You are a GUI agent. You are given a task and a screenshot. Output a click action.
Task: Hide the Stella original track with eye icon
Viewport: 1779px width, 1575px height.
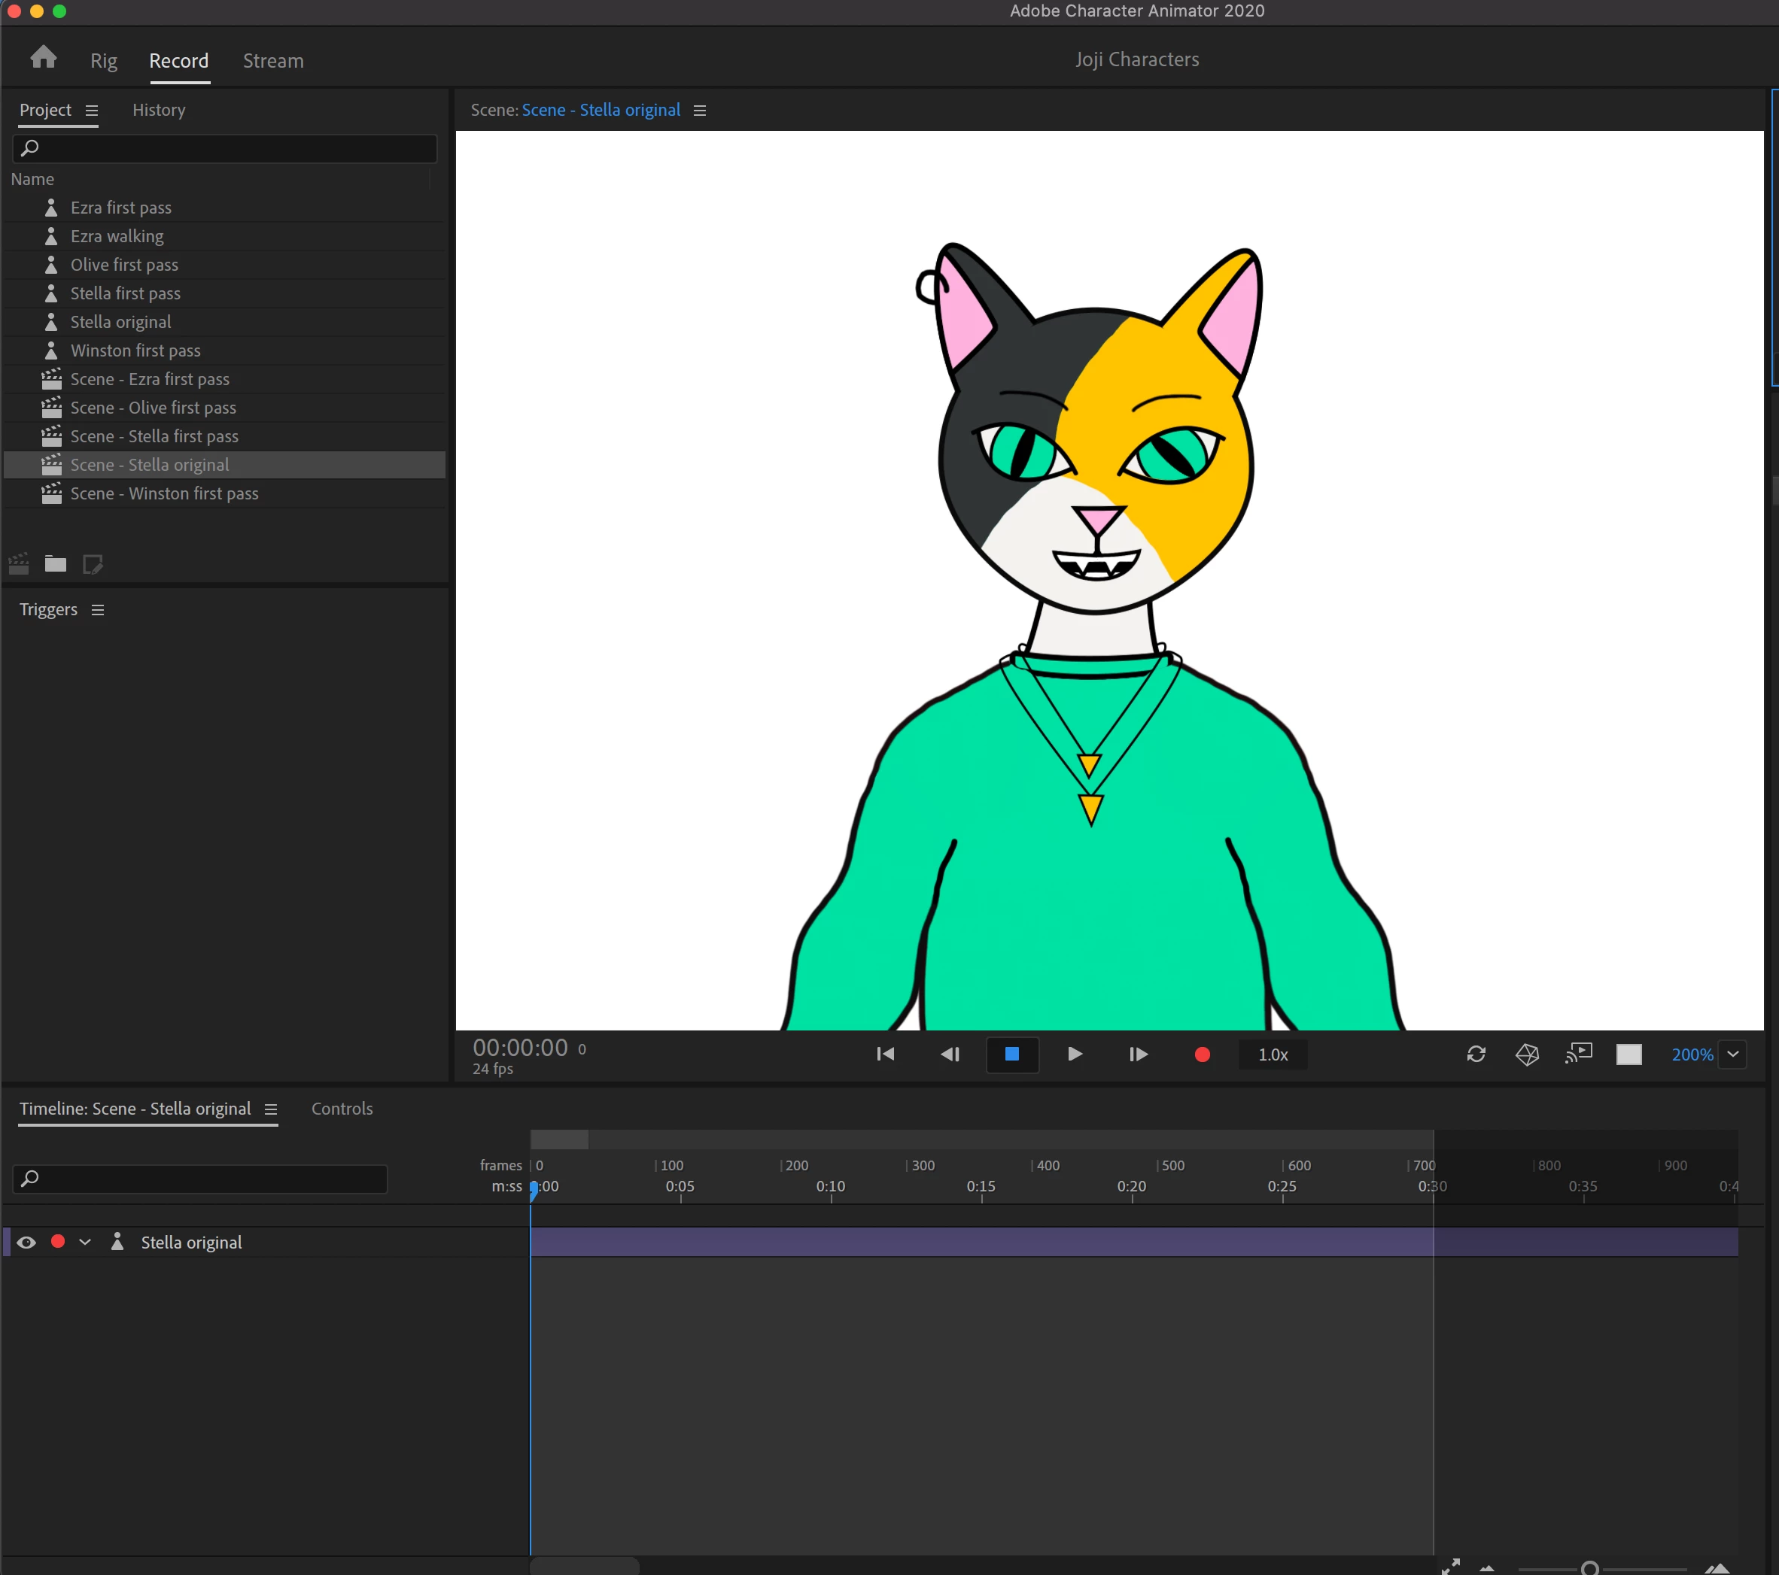(26, 1242)
